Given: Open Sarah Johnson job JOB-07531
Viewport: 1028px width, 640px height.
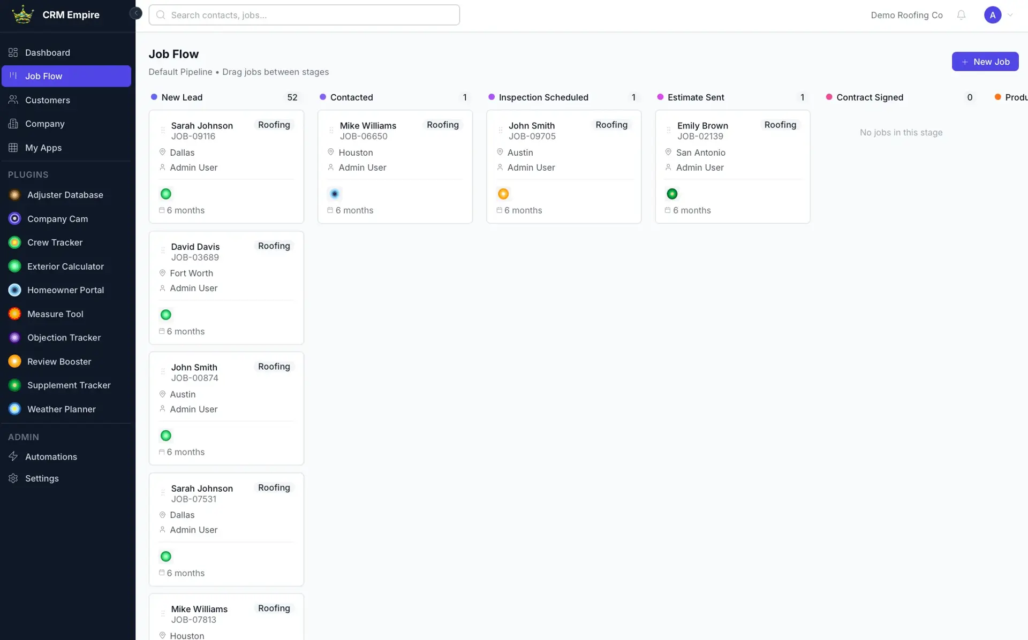Looking at the screenshot, I should click(226, 529).
